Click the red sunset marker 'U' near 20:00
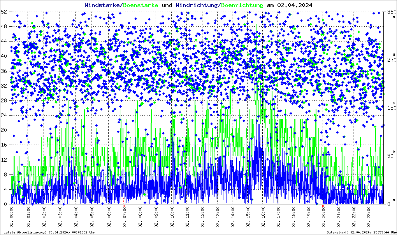Viewport: 397px width, 235px height. [x=323, y=206]
